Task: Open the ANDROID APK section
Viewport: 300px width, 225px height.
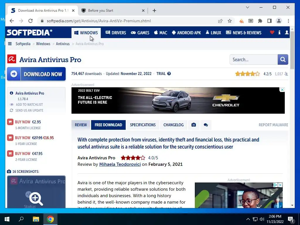Action: (186, 33)
